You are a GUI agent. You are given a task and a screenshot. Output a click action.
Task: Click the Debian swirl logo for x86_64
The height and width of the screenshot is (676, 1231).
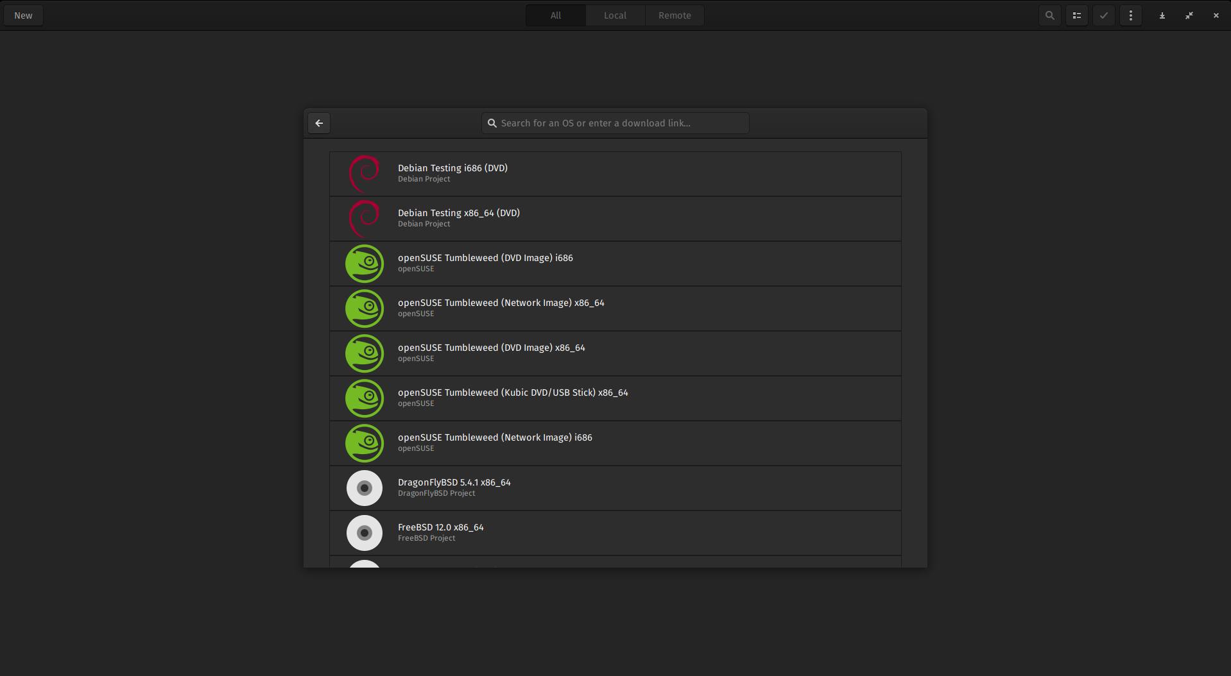[365, 219]
